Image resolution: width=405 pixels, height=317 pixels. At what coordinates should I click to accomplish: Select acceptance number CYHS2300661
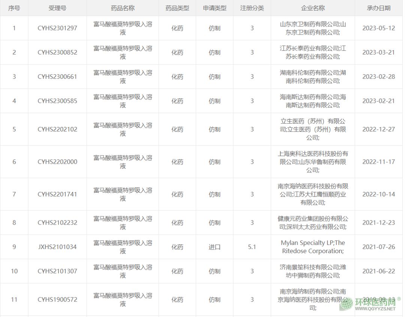click(57, 77)
